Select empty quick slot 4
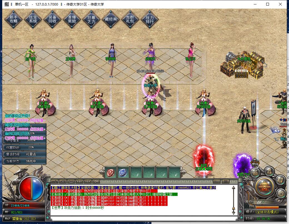Screen dimensions: 289x224 pyautogui.click(x=149, y=172)
